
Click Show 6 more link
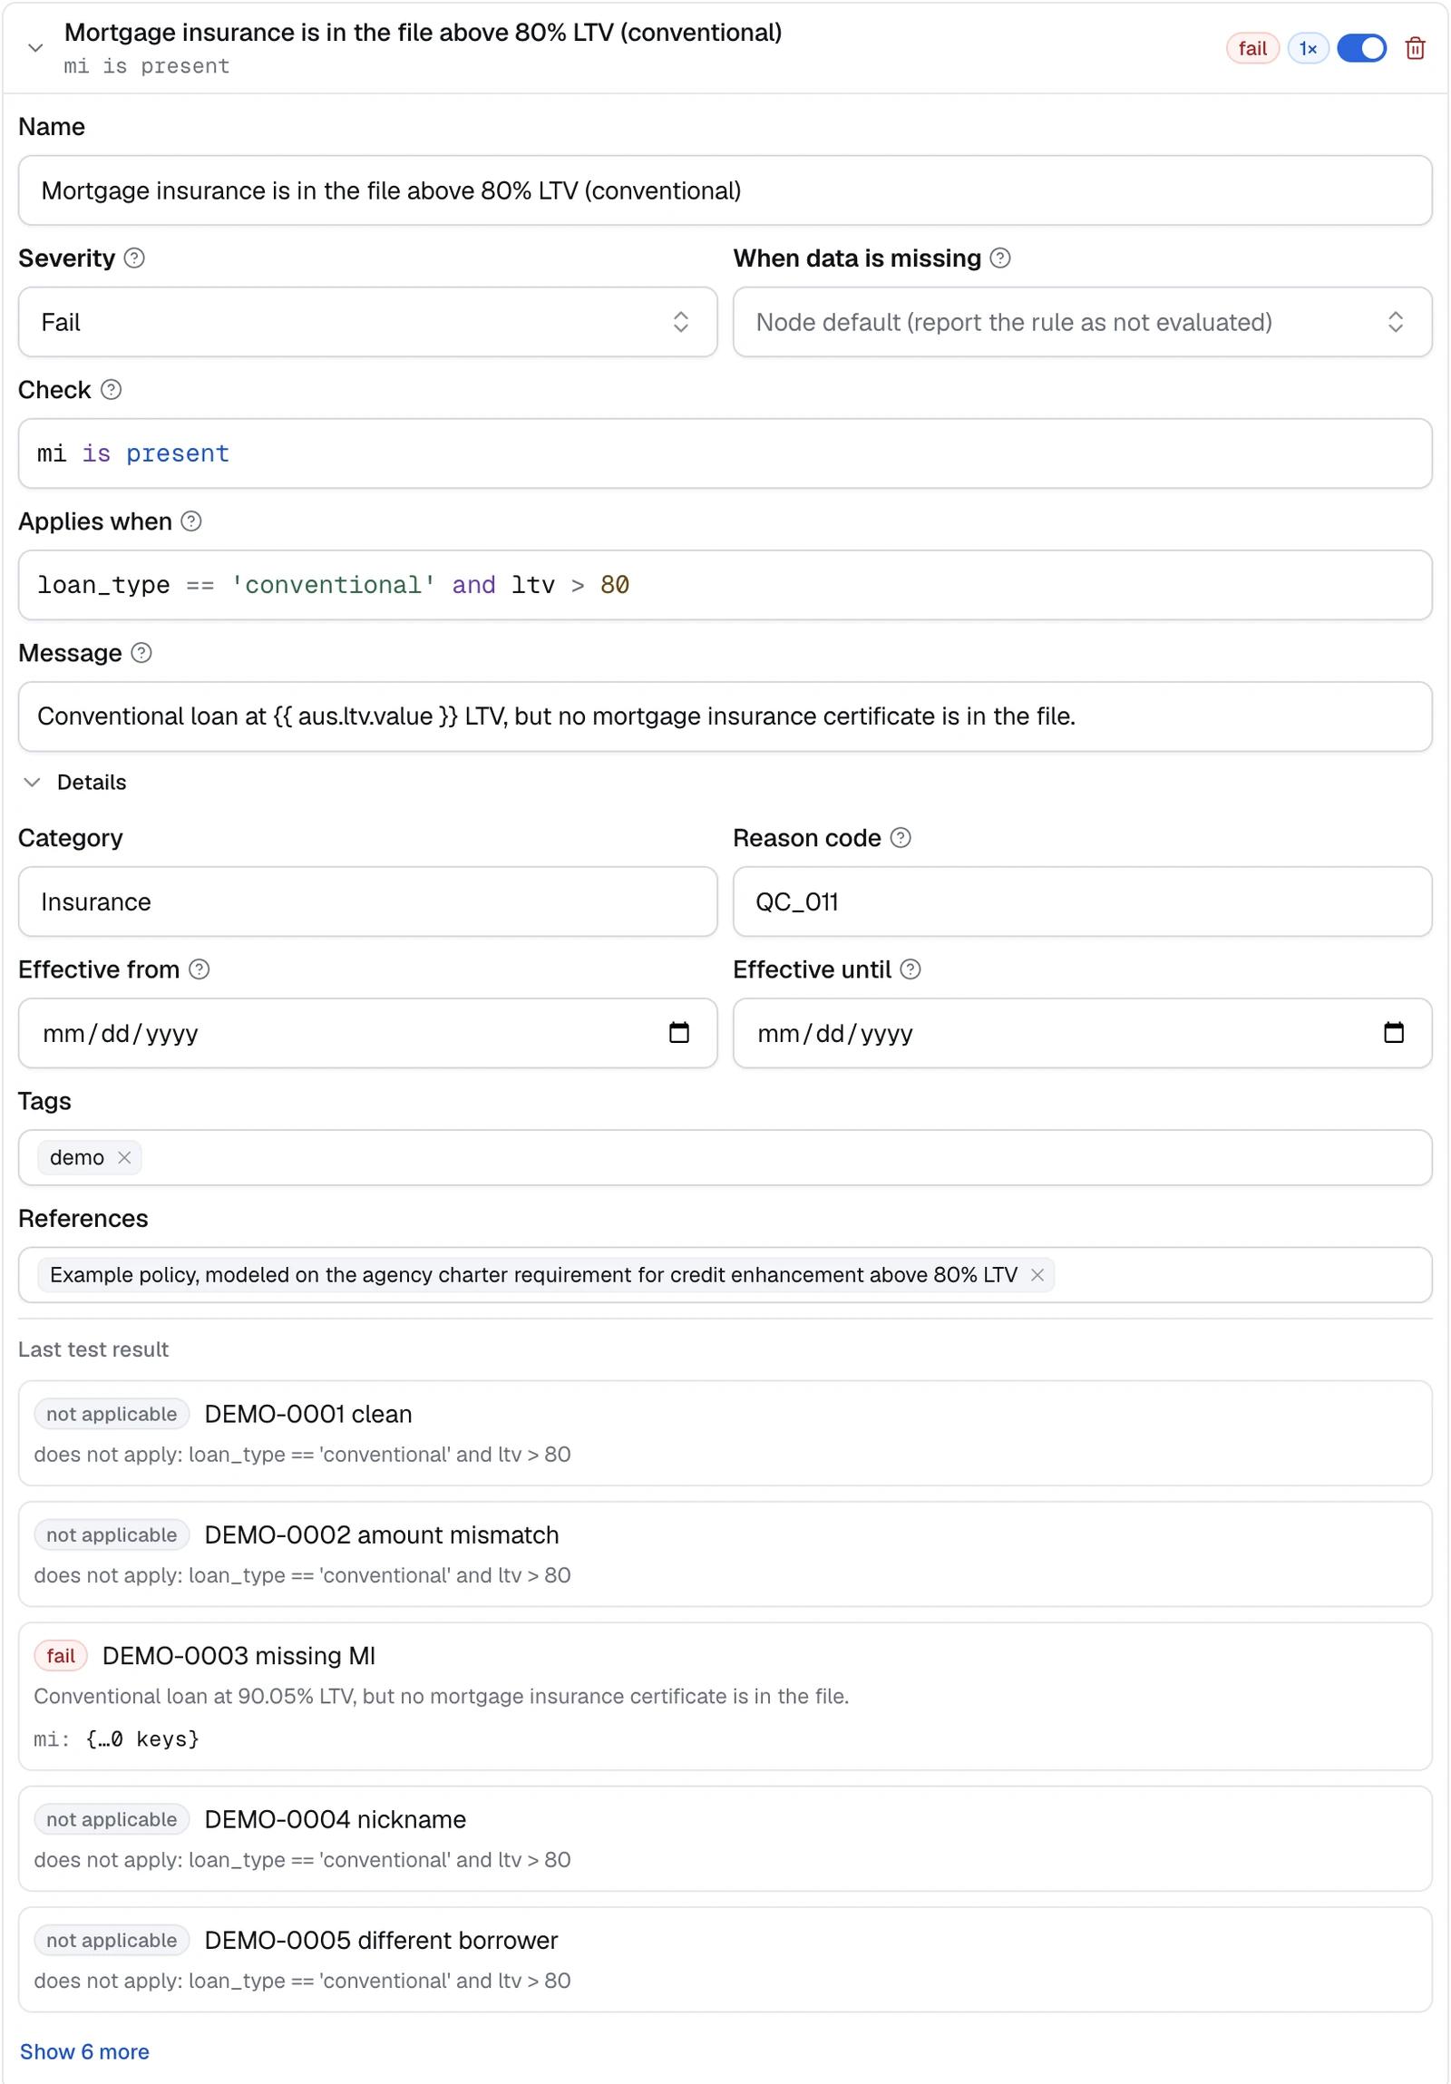pos(84,2052)
